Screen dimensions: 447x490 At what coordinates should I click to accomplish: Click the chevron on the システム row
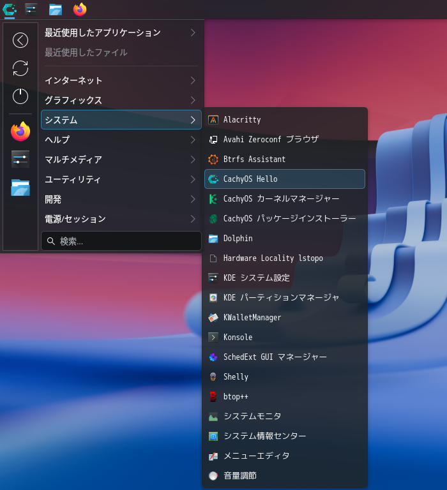pyautogui.click(x=193, y=120)
